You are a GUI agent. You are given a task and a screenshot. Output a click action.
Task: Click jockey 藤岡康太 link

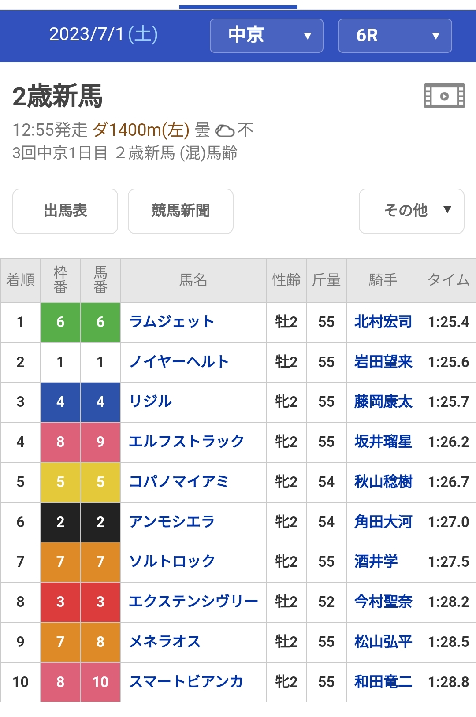pos(383,402)
